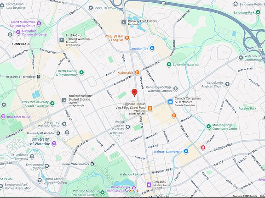Open the McDonald's restaurant marker
The width and height of the screenshot is (265, 198).
[137, 72]
